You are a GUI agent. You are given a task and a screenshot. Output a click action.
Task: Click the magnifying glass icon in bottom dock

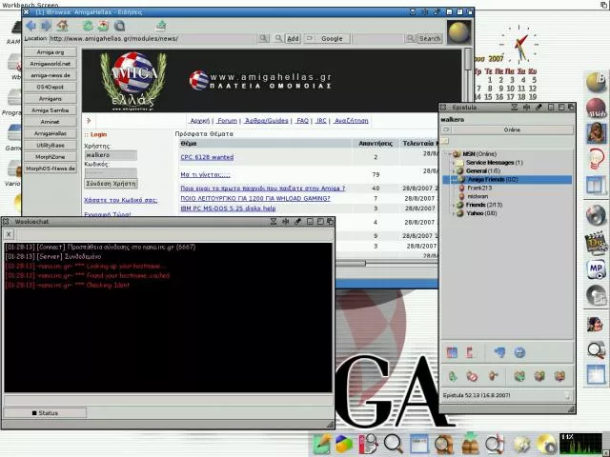(x=393, y=443)
